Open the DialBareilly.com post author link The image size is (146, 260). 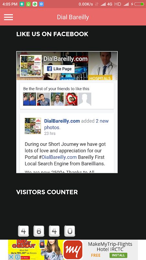[x=62, y=121]
